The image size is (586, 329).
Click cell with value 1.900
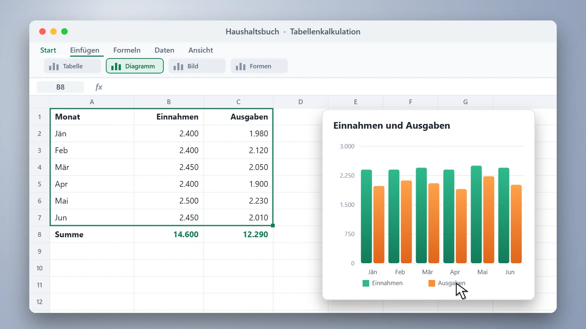[x=238, y=184]
